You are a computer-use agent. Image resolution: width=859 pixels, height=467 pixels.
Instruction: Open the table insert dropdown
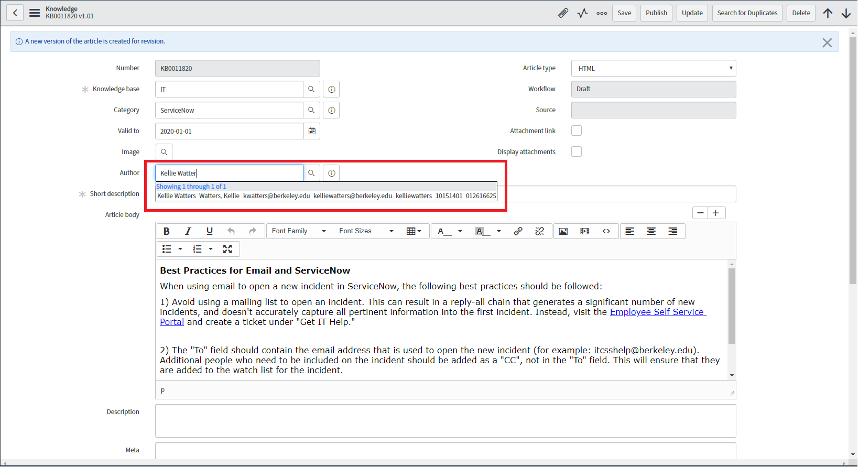(x=414, y=231)
